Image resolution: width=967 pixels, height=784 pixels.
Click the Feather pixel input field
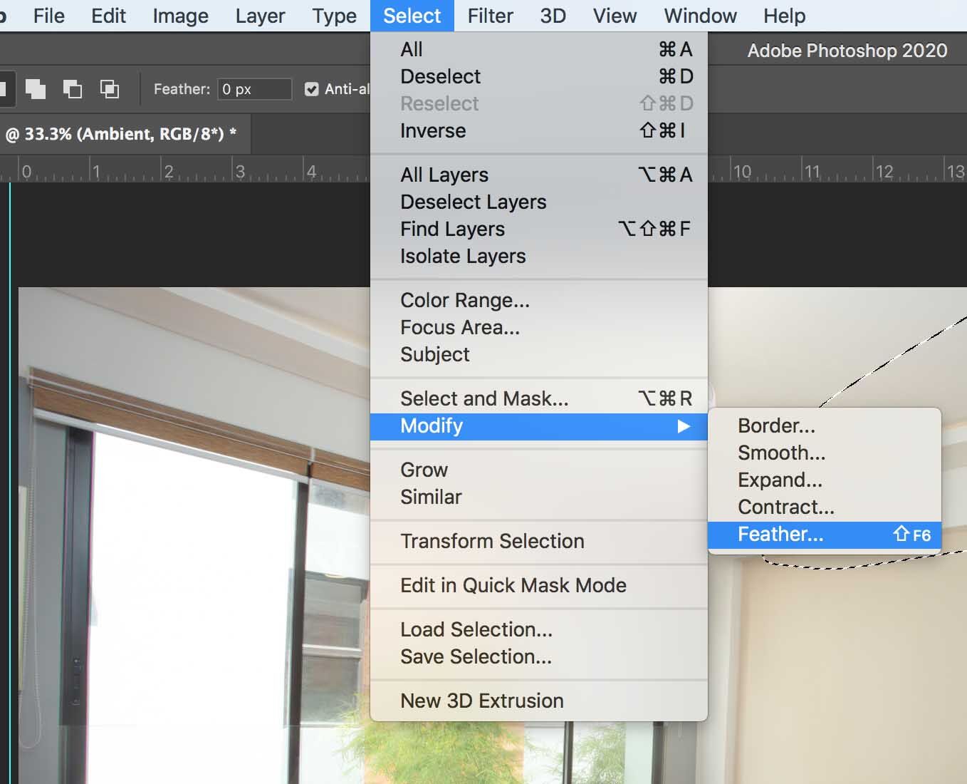coord(254,89)
